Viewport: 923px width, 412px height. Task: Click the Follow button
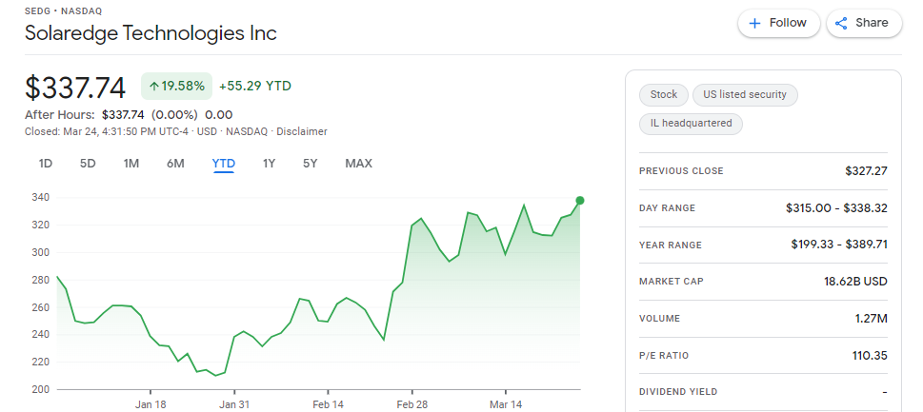[x=779, y=24]
